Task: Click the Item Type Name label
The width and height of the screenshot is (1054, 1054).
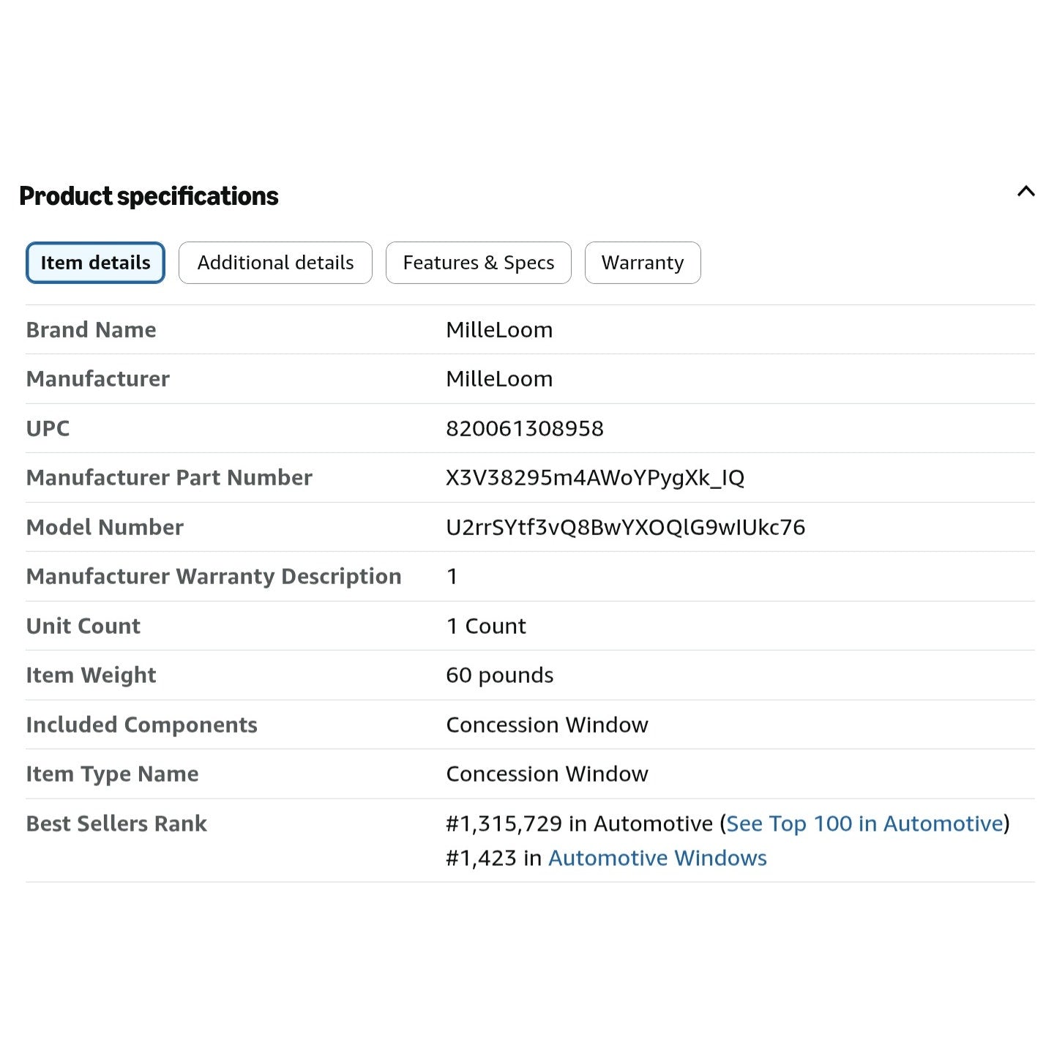Action: pos(112,774)
